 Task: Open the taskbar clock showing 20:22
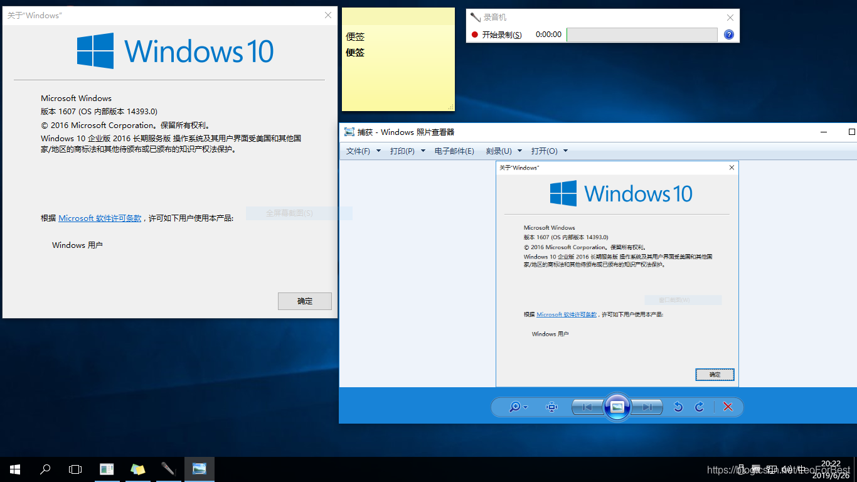[831, 469]
